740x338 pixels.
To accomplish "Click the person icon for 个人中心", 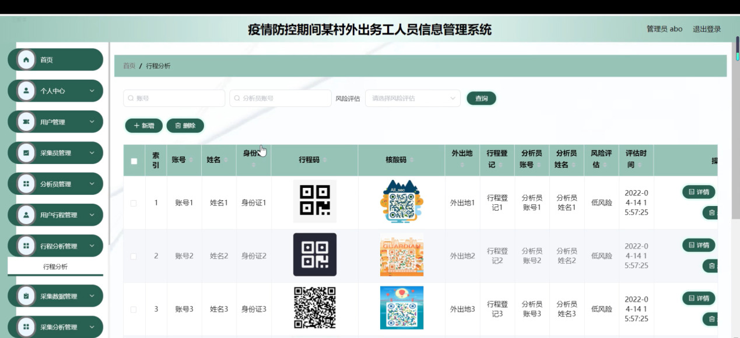I will pos(26,91).
